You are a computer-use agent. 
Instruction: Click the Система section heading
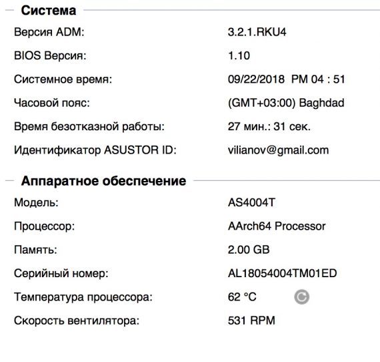(49, 11)
